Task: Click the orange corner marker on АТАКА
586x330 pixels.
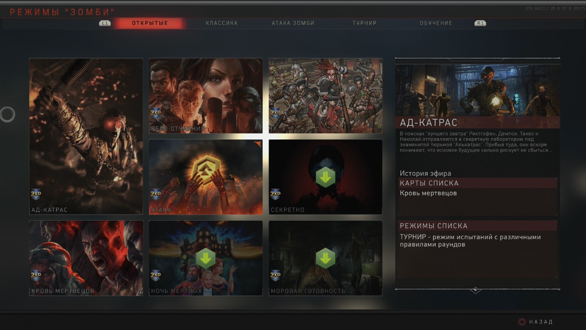Action: 258,144
